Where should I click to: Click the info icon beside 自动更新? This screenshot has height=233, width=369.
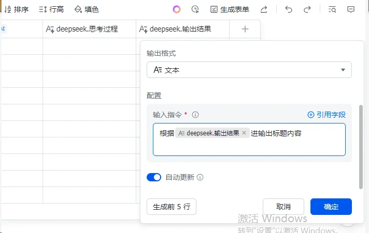coord(200,177)
